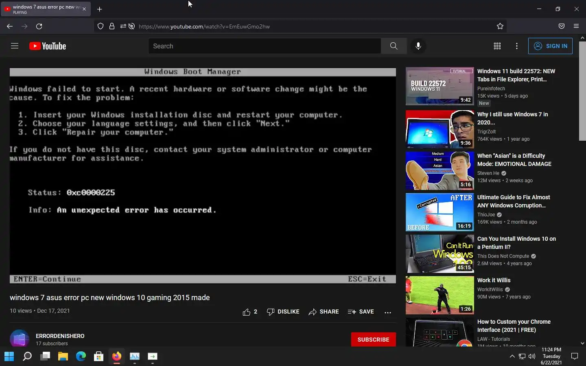Go forward in browser history
The height and width of the screenshot is (366, 586).
pos(24,26)
